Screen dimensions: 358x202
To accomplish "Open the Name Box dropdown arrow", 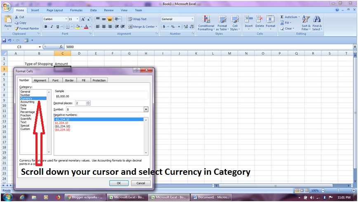I will pos(40,47).
